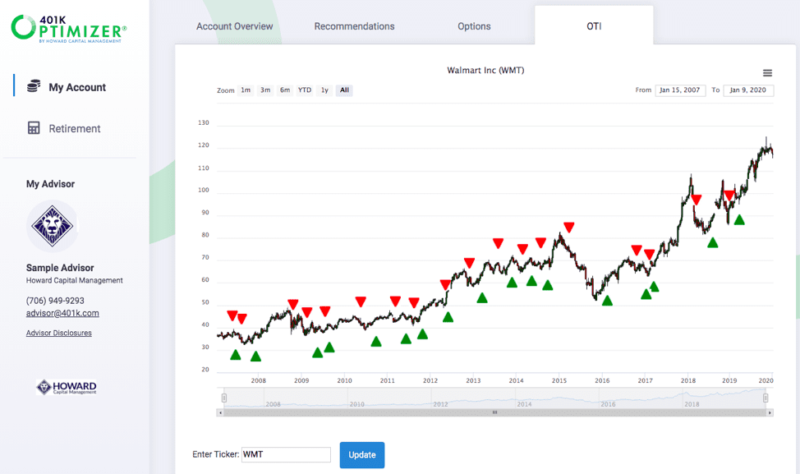Select the Retirement sidebar icon
Viewport: 800px width, 474px height.
(x=34, y=128)
